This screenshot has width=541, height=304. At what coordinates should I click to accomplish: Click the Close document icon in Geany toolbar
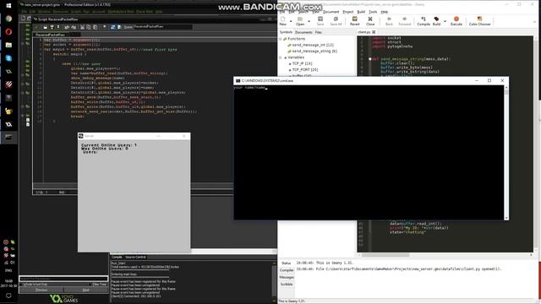(x=370, y=20)
